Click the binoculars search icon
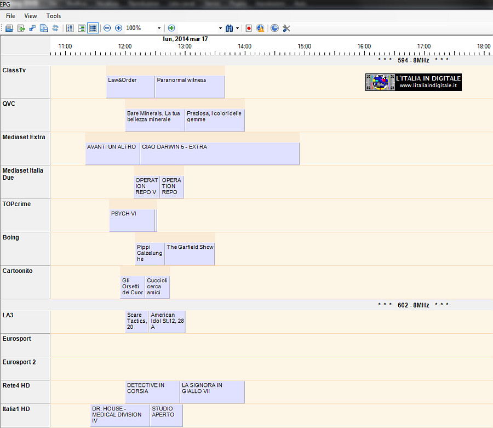 229,28
